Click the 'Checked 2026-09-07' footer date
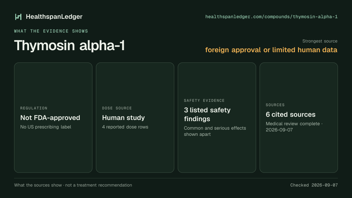Viewport: 352px width, 198px height. click(314, 185)
